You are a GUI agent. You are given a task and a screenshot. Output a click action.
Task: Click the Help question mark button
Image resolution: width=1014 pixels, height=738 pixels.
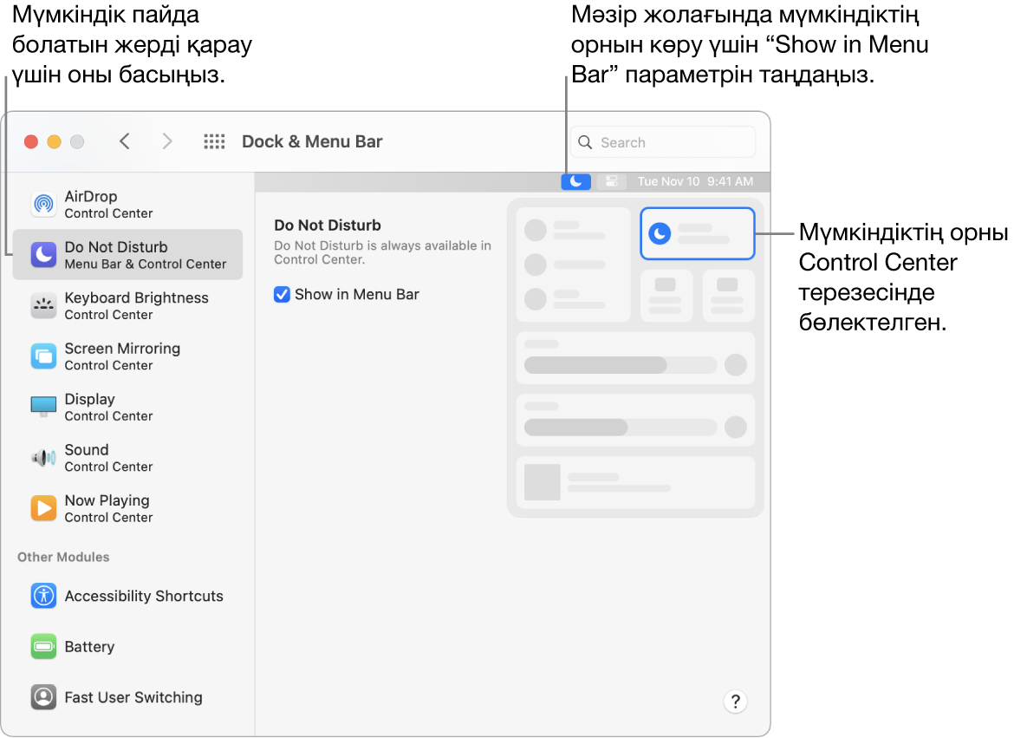[x=735, y=702]
